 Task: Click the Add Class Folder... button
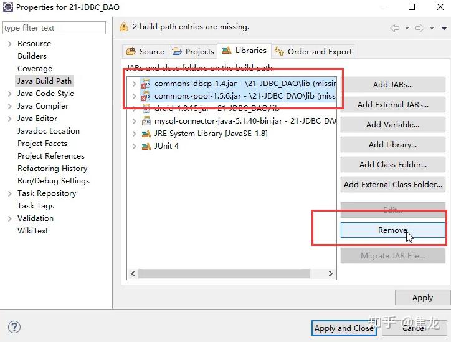(x=393, y=165)
